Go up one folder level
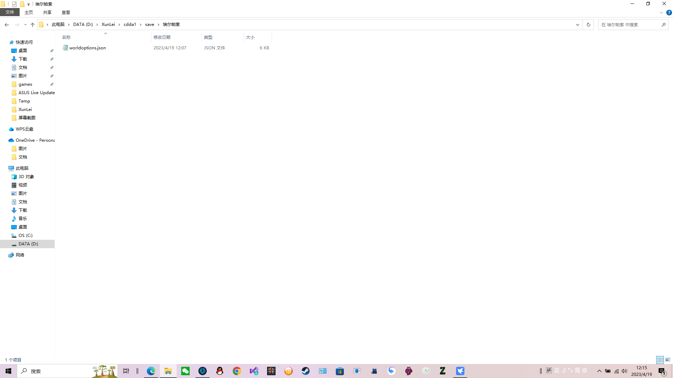Screen dimensions: 673x378 (x=33, y=24)
